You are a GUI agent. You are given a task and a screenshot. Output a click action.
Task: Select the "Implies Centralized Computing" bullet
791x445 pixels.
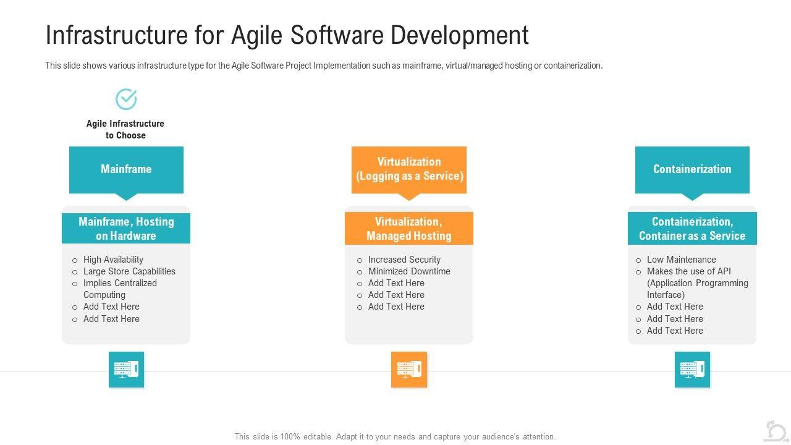coord(120,289)
